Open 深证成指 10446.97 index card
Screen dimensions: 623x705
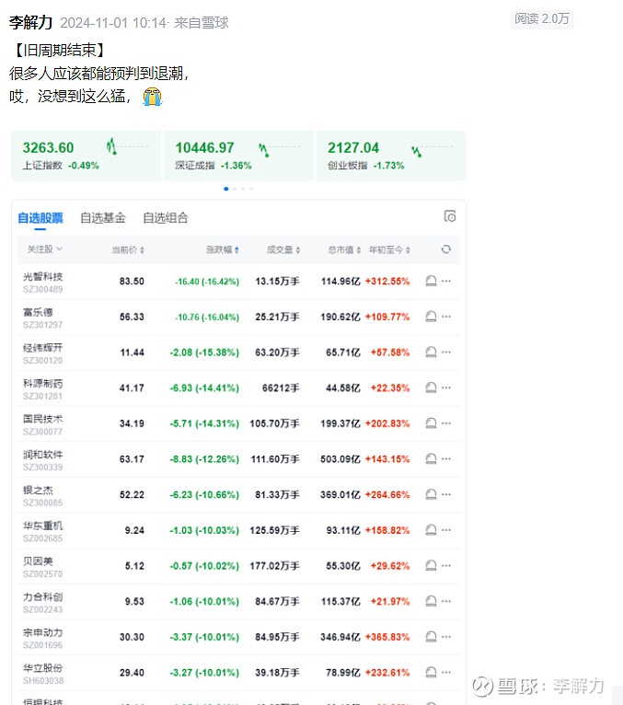point(238,156)
